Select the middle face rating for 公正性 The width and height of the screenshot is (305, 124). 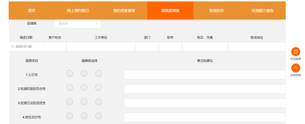[x=84, y=73]
